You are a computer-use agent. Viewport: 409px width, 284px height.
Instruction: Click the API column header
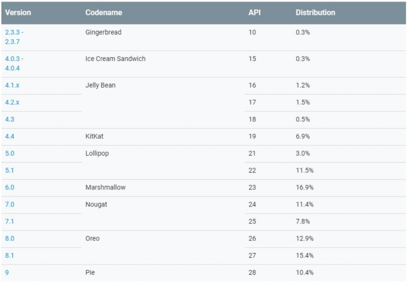[x=254, y=13]
